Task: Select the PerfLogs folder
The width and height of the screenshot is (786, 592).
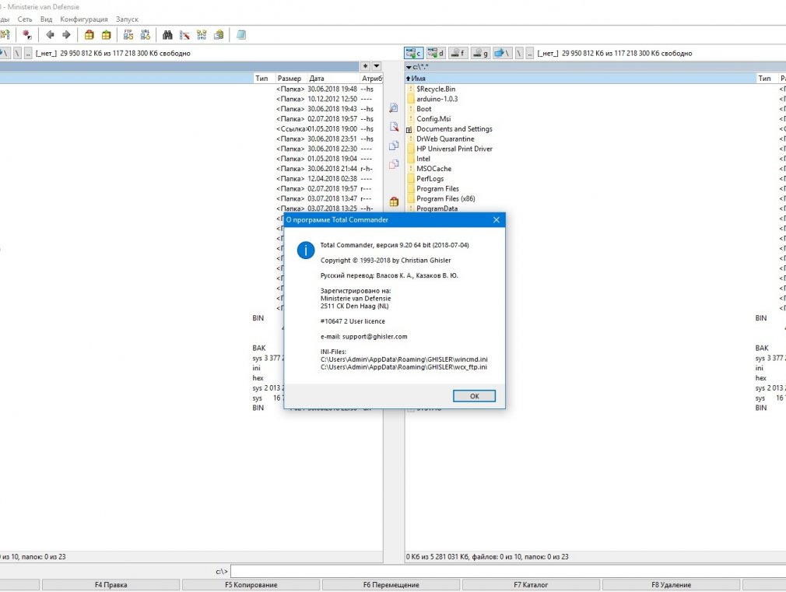Action: click(430, 179)
